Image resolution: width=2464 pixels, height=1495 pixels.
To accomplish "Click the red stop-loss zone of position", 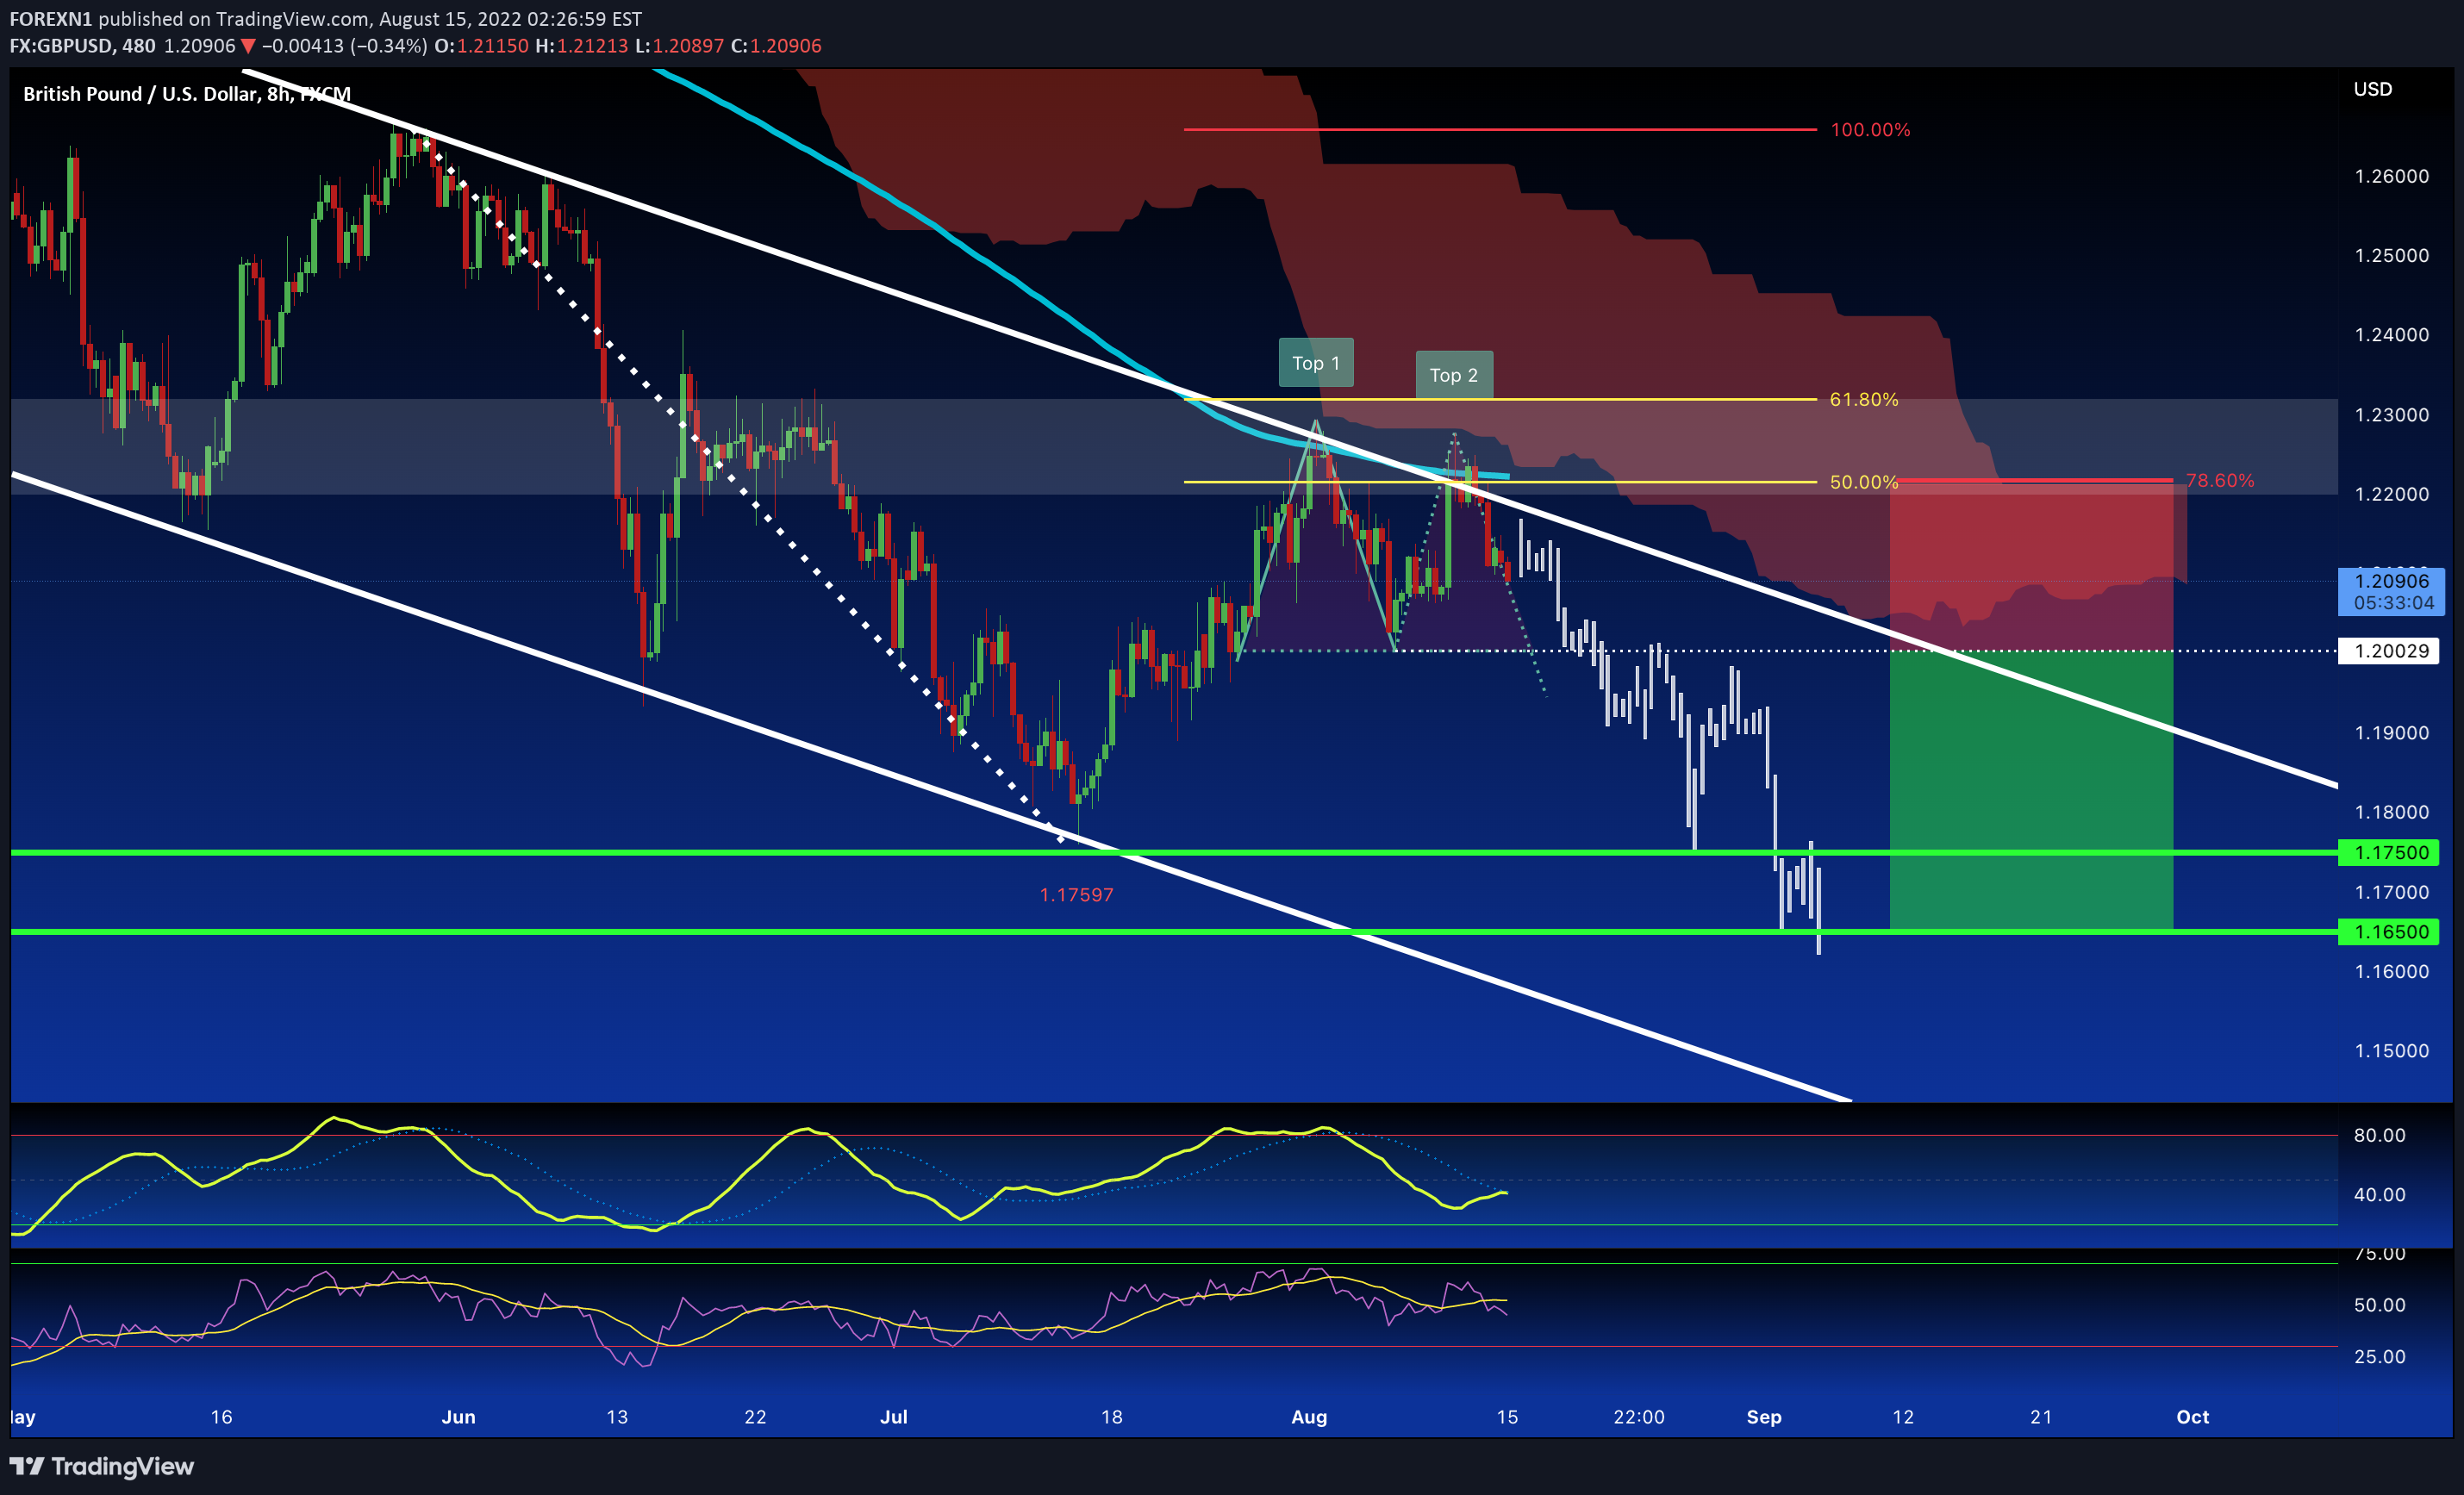I will click(x=2031, y=566).
